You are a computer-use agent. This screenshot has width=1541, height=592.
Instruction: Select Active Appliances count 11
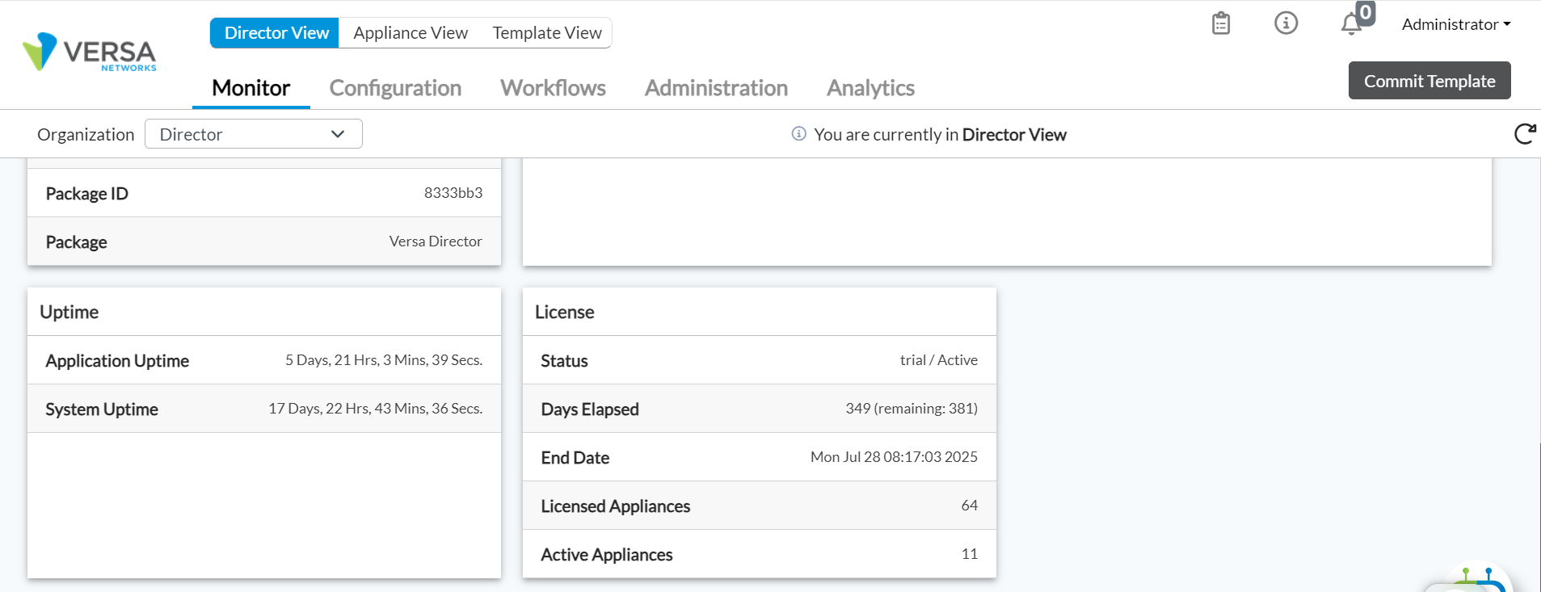(x=970, y=554)
